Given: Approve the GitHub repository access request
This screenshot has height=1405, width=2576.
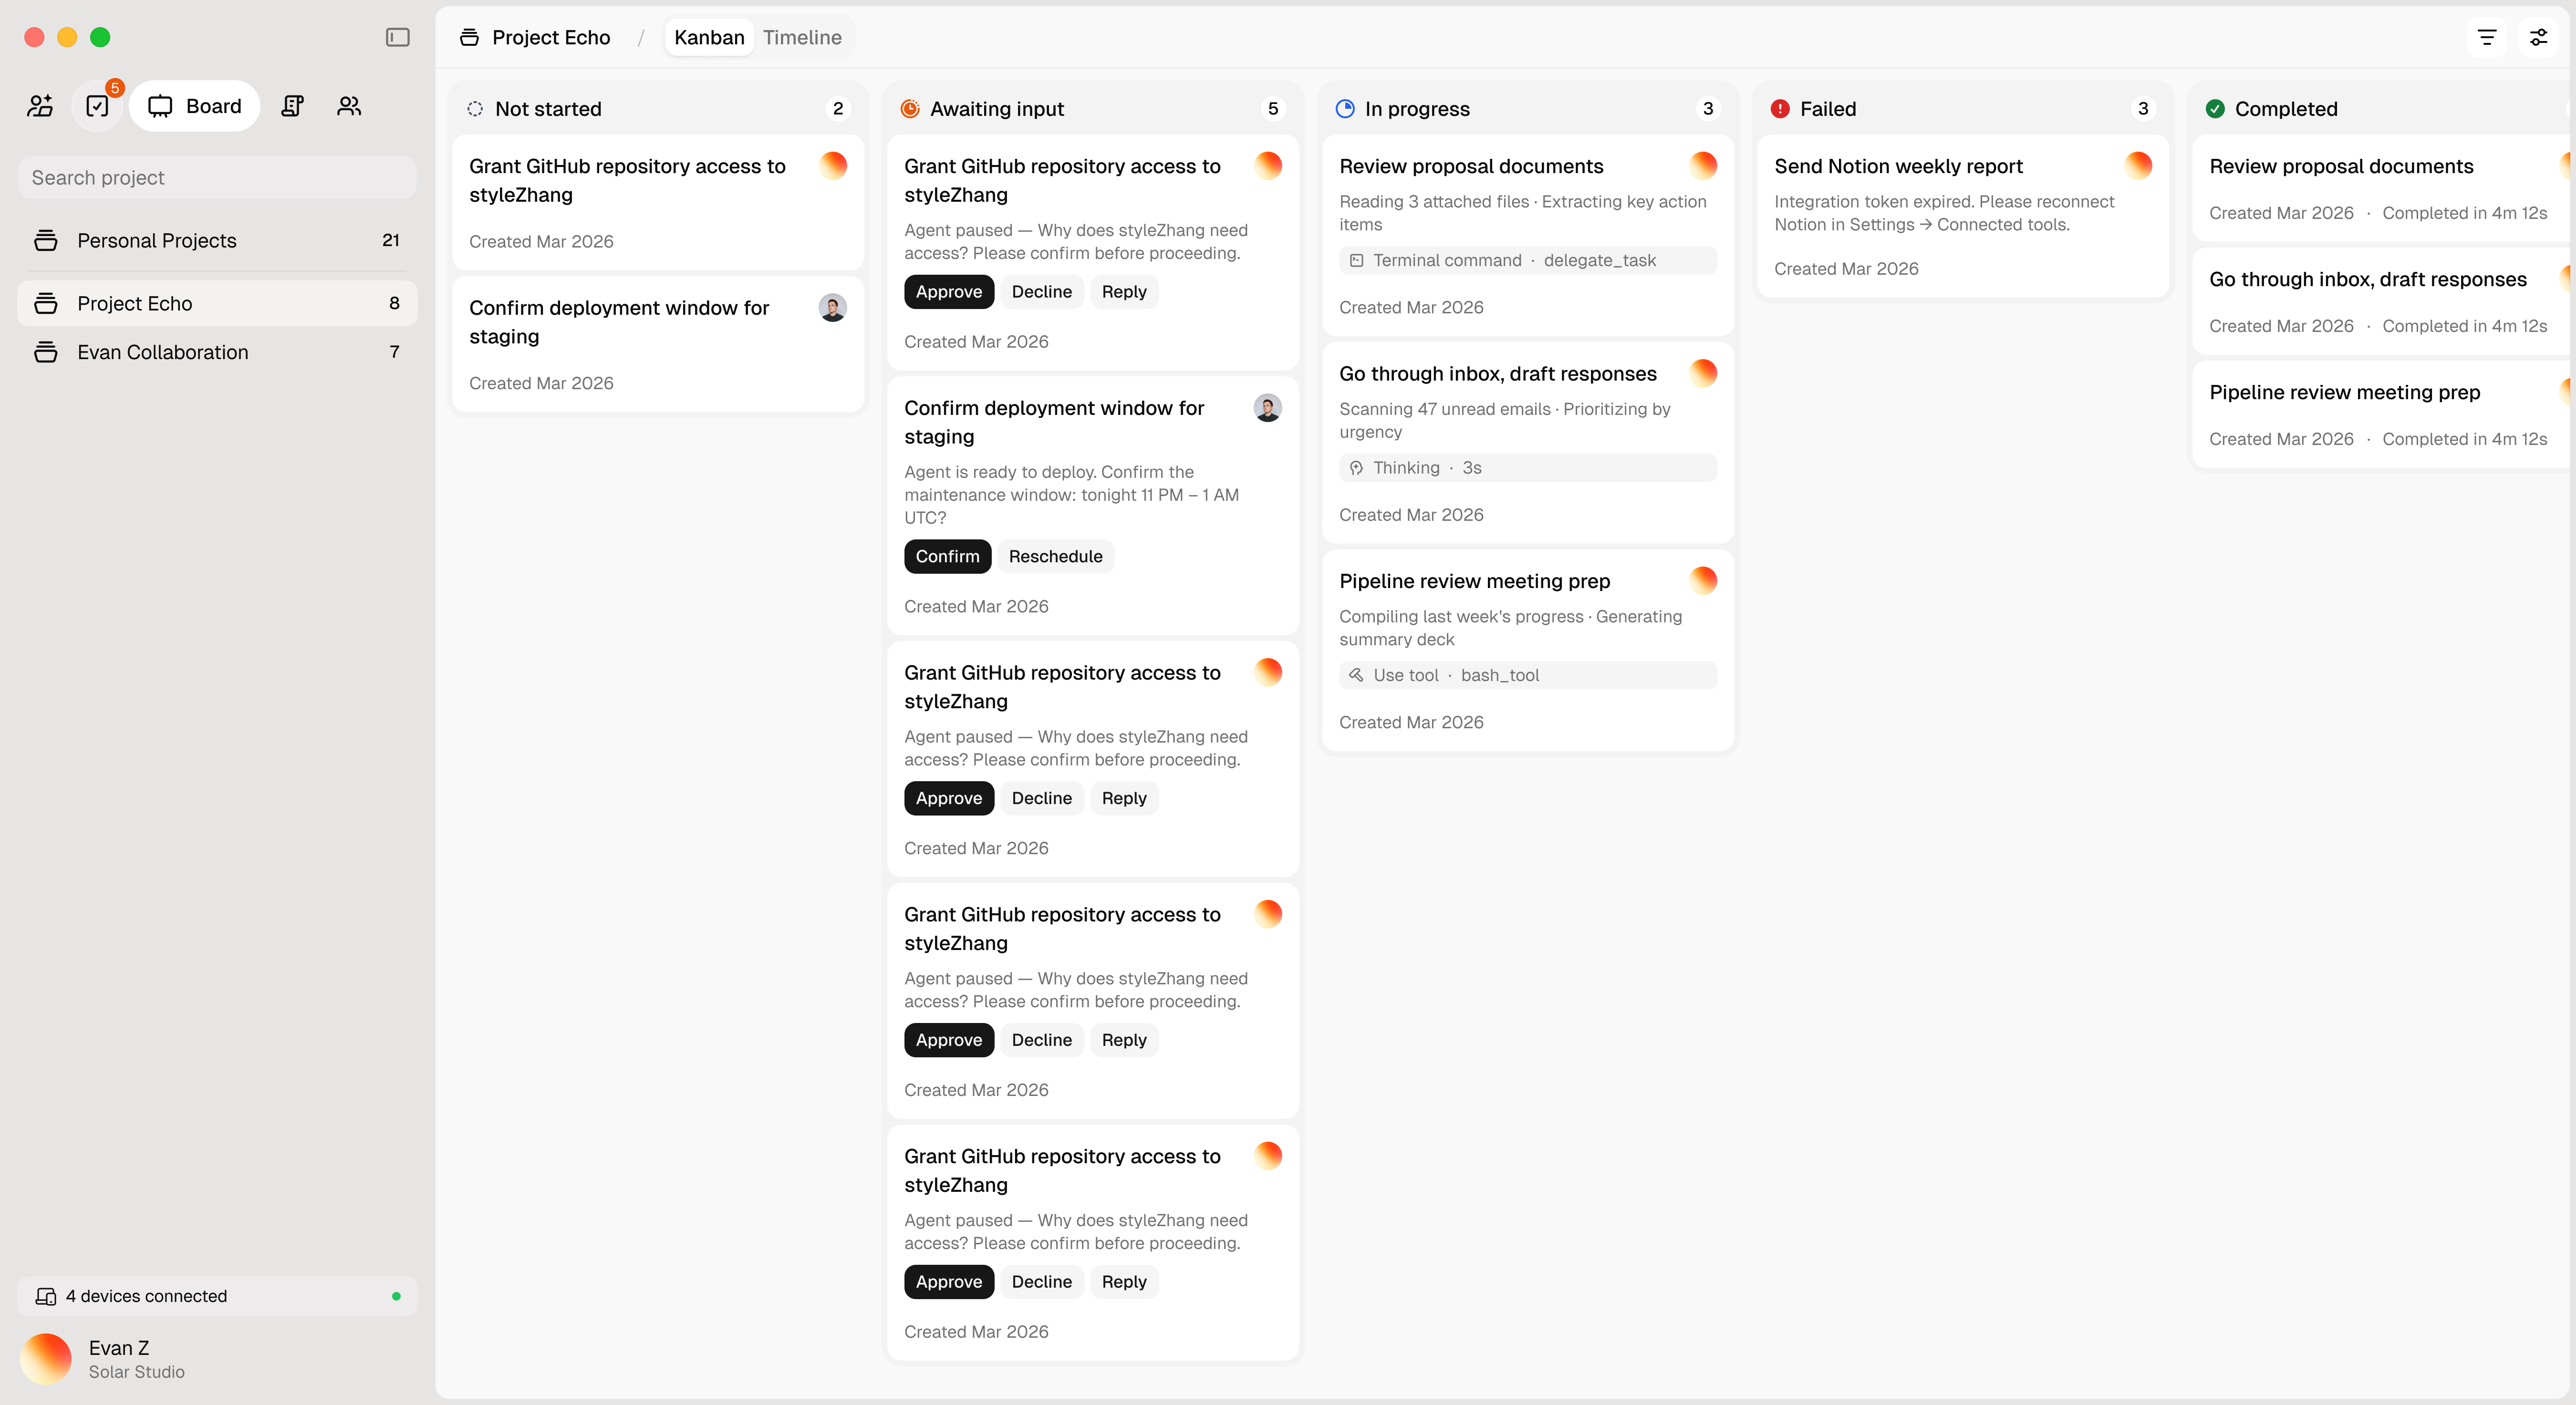Looking at the screenshot, I should (948, 291).
